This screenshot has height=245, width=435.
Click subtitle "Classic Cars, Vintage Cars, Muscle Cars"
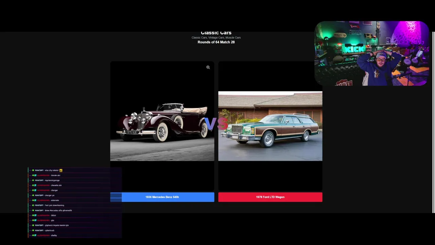pyautogui.click(x=216, y=38)
